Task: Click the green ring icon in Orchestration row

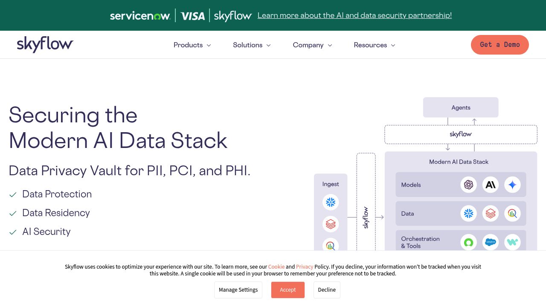Action: tap(469, 242)
